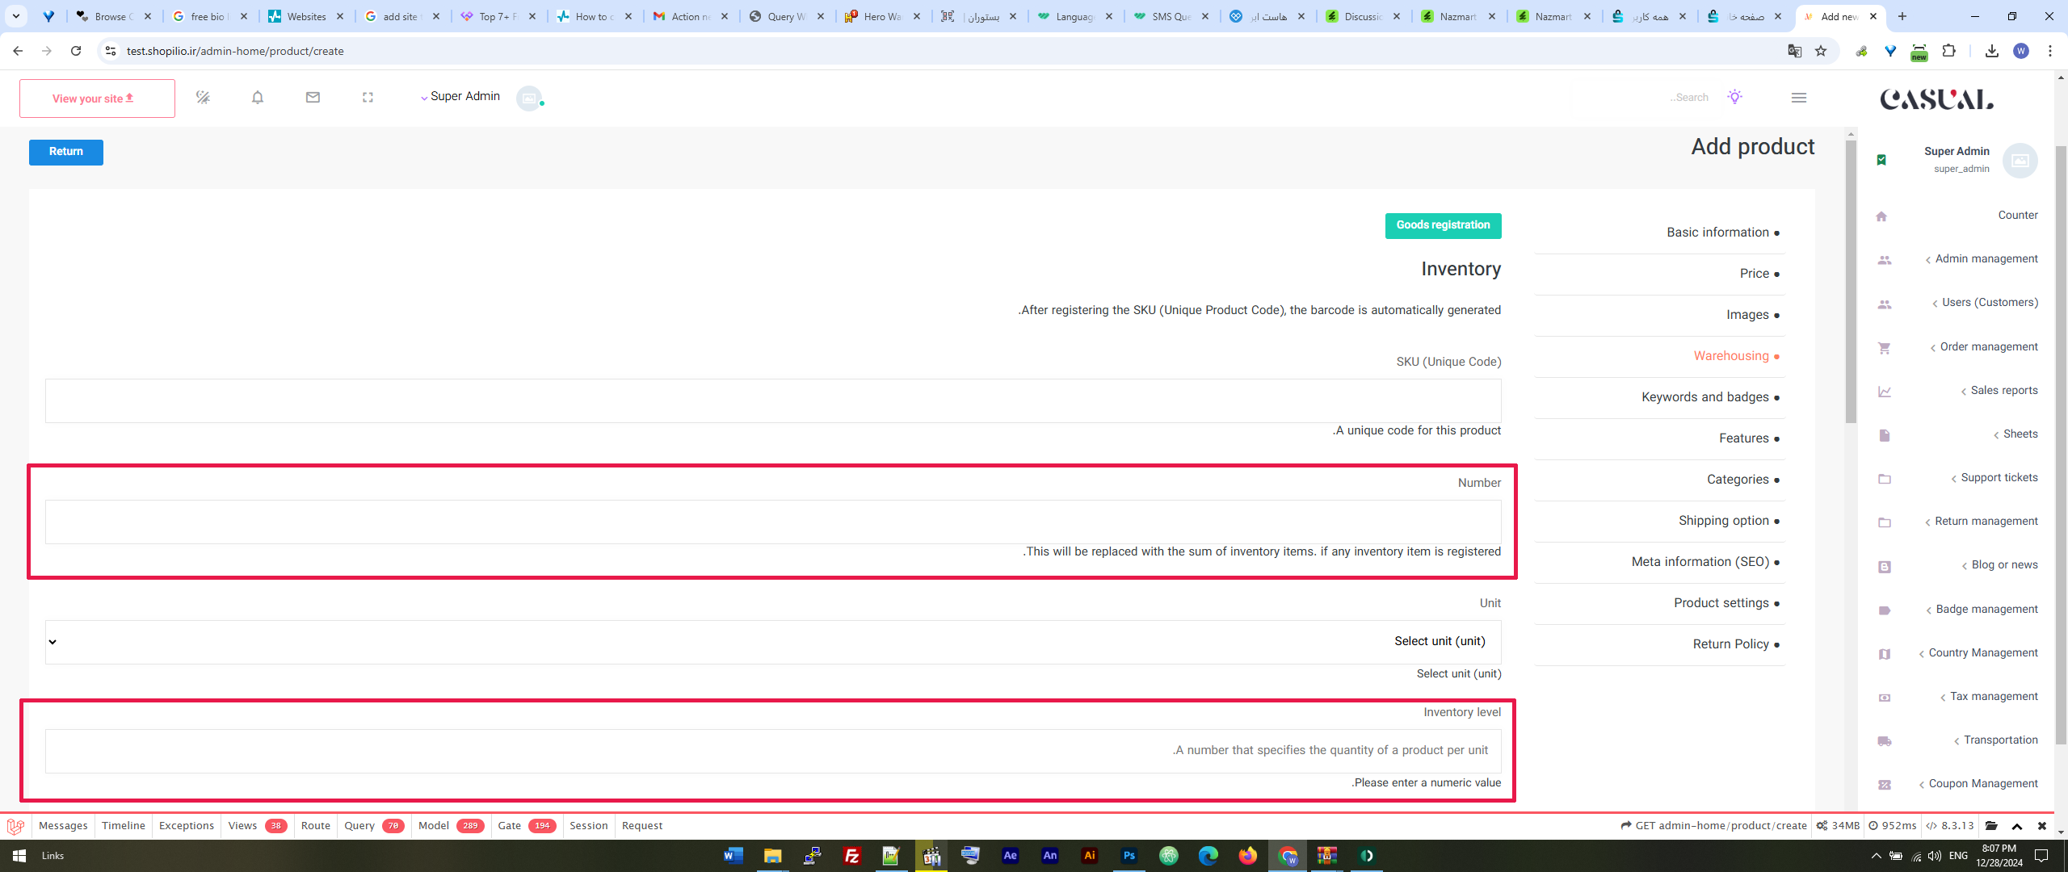Click the Order management cart icon

(x=1884, y=348)
